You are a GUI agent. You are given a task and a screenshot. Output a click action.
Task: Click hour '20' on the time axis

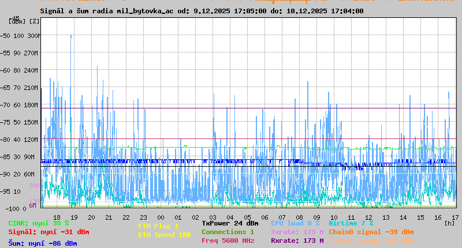click(92, 217)
